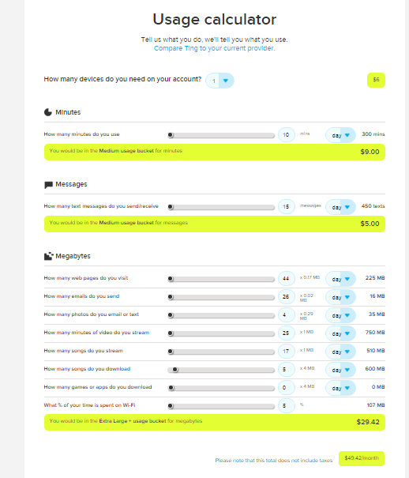Click the Messages speech bubble icon
Image resolution: width=409 pixels, height=478 pixels.
(48, 185)
